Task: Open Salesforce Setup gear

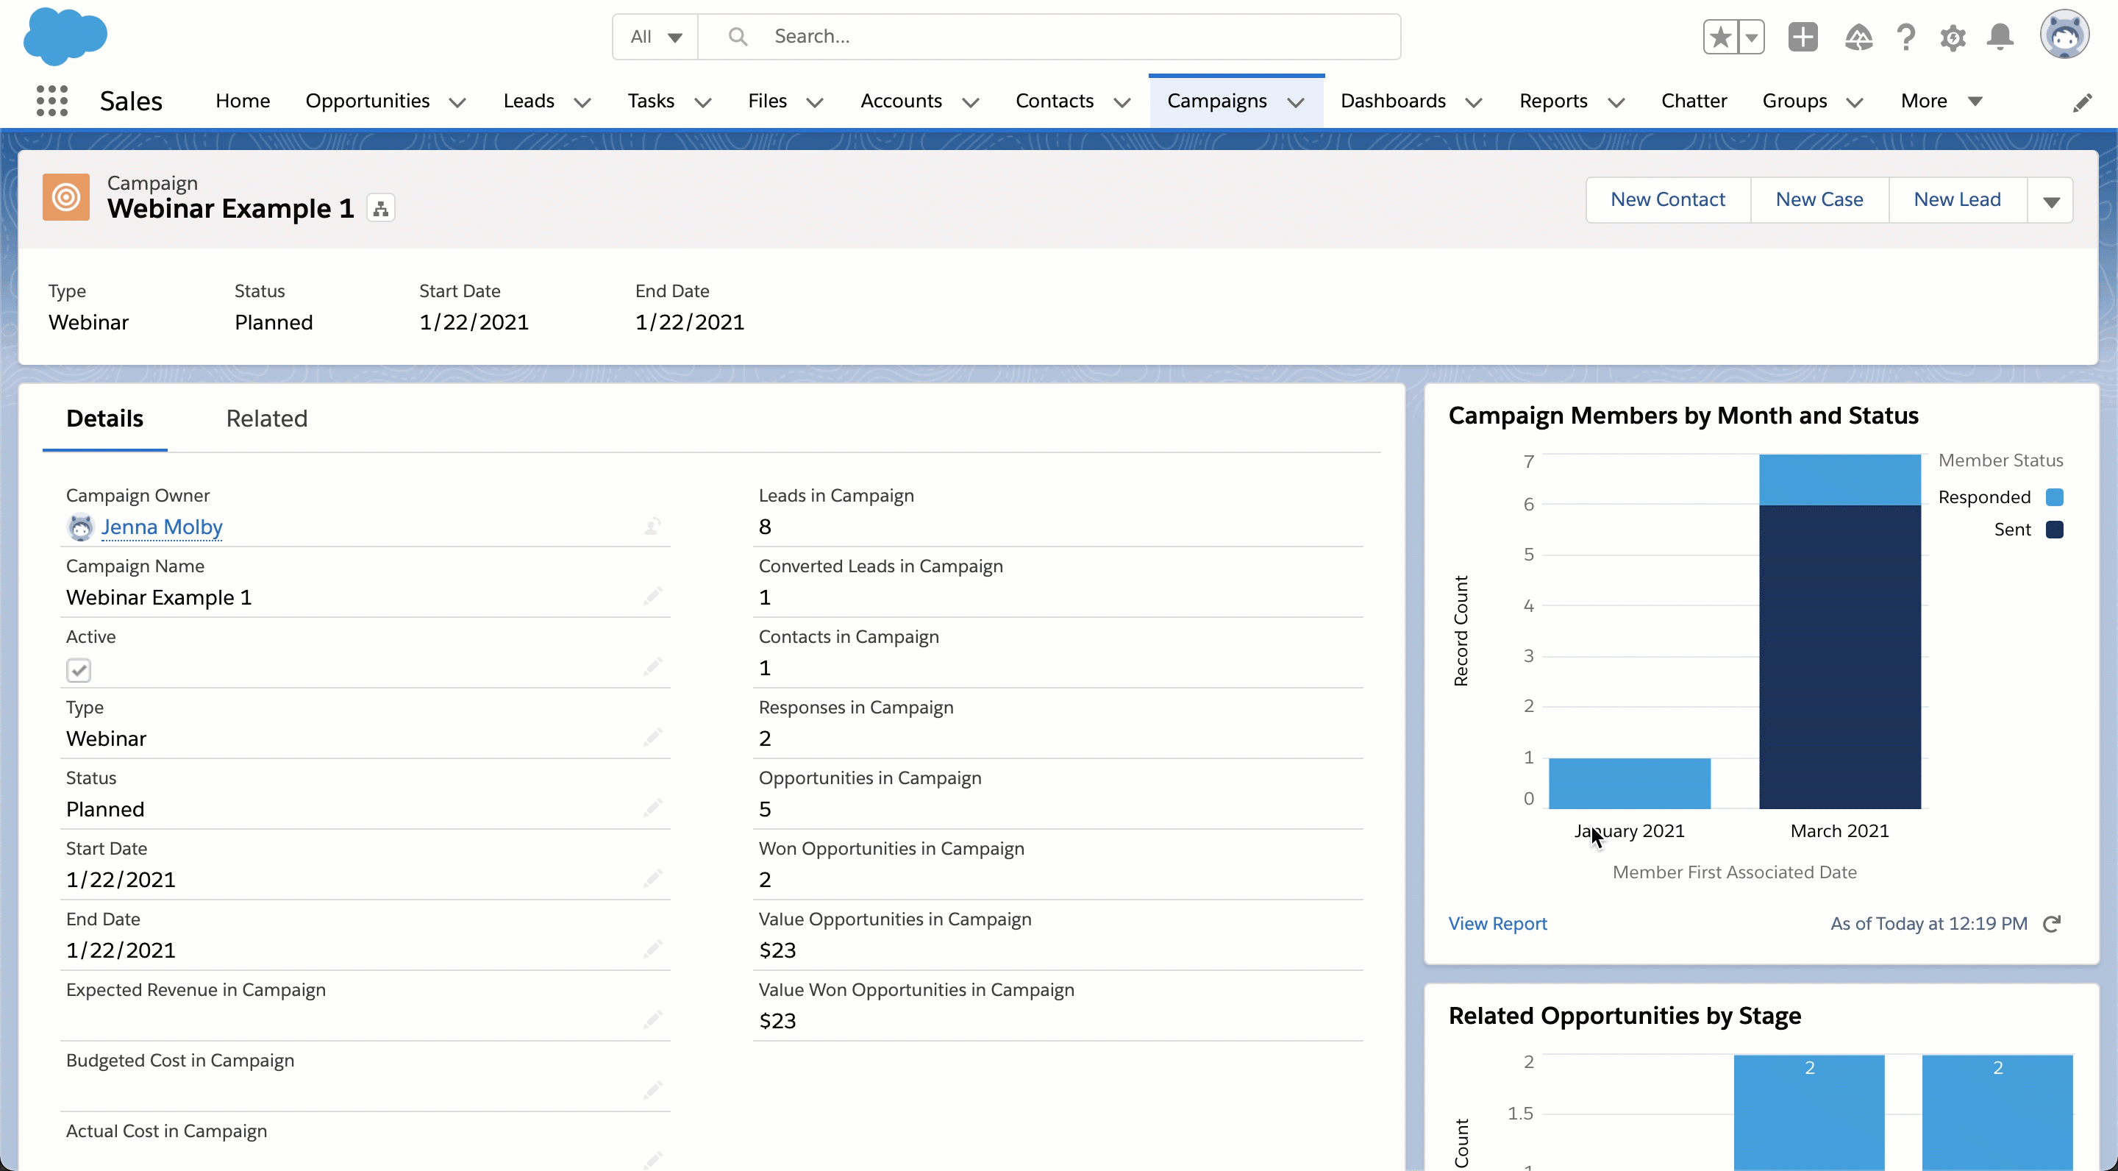Action: click(x=1953, y=37)
